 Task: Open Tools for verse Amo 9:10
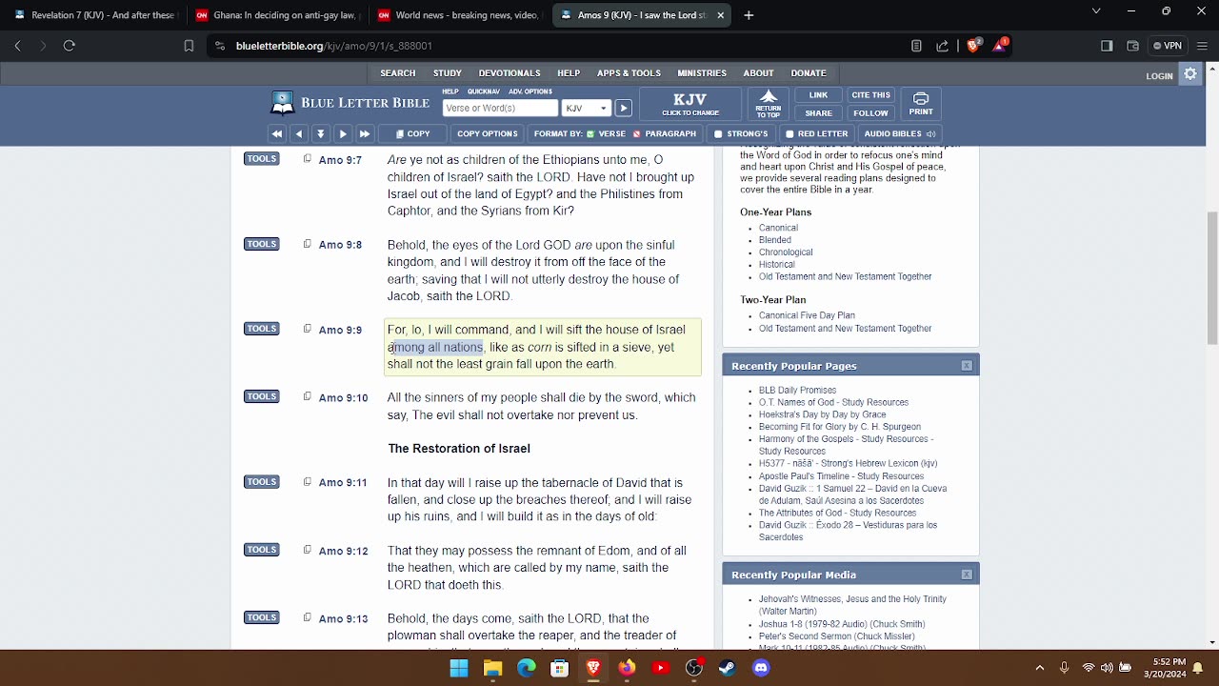click(x=261, y=396)
